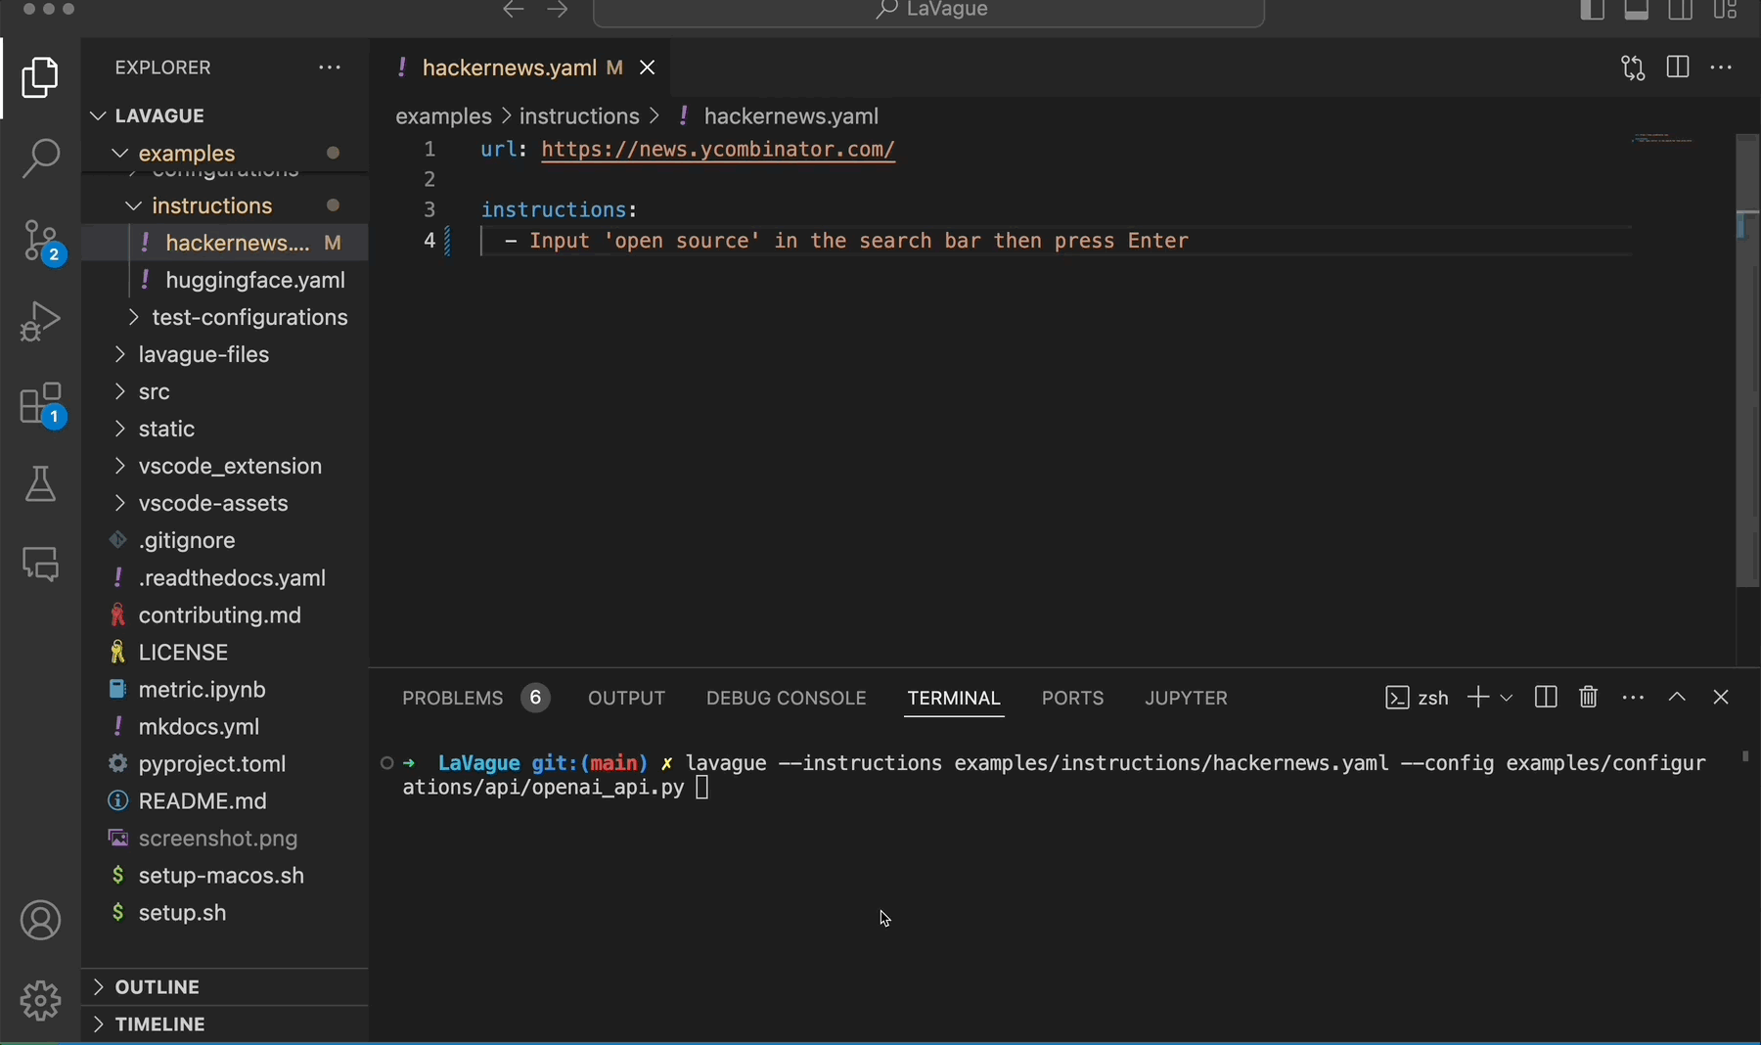Click the editor vertical scrollbar
The width and height of the screenshot is (1761, 1045).
(1747, 361)
